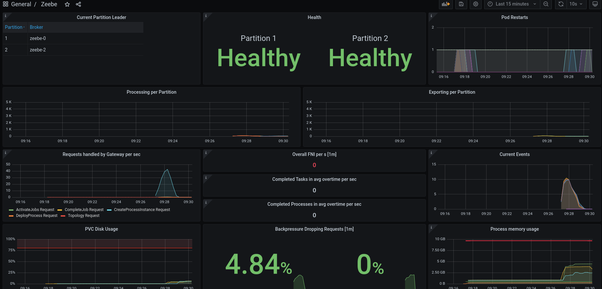Show info icon of Pod Restarts panel
This screenshot has width=602, height=289.
click(431, 16)
